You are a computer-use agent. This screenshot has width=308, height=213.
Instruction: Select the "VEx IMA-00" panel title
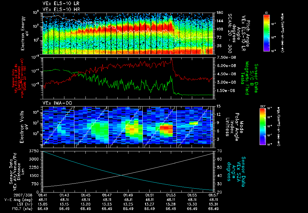(x=57, y=103)
